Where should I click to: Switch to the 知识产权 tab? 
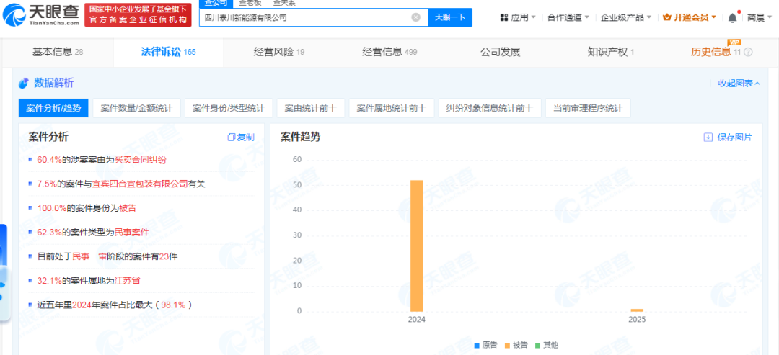tap(611, 52)
